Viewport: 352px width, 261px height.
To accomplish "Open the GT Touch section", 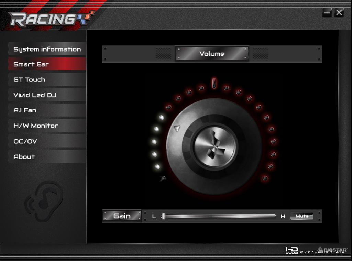I will pos(47,79).
